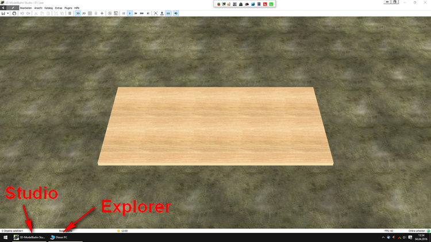Screen dimensions: 431x242
Task: Click the title bar double-arrow button
Action: coord(387,2)
